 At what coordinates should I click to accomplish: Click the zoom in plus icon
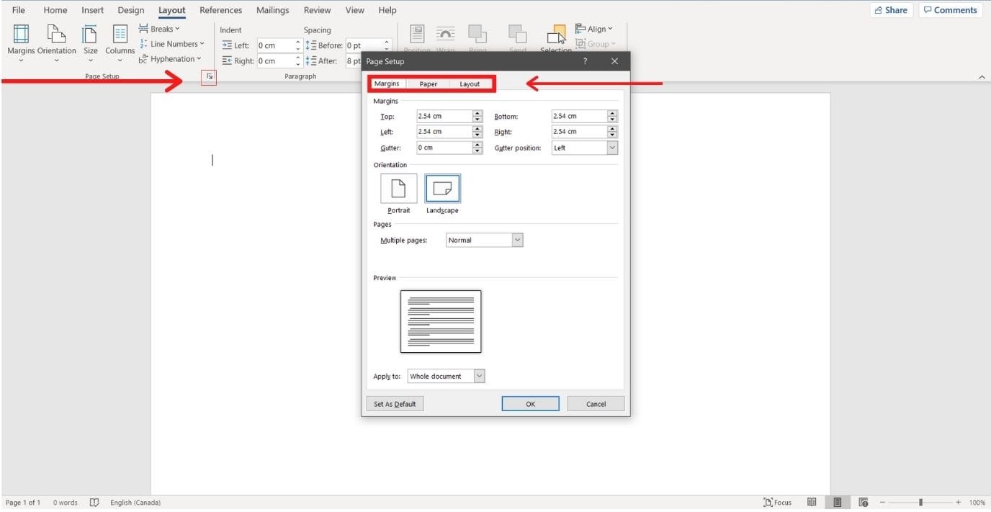click(958, 503)
